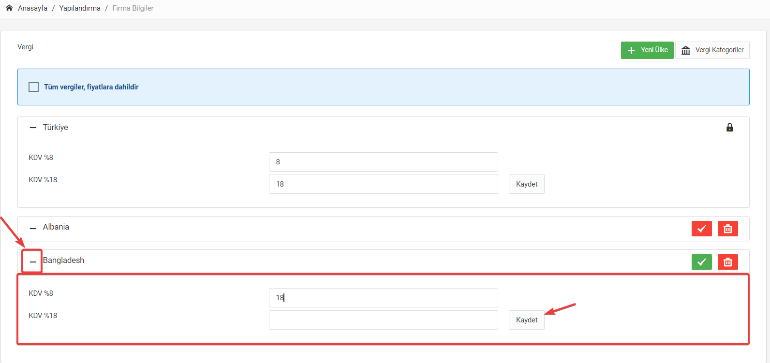Collapse the Albania section
Image resolution: width=770 pixels, height=363 pixels.
point(33,228)
